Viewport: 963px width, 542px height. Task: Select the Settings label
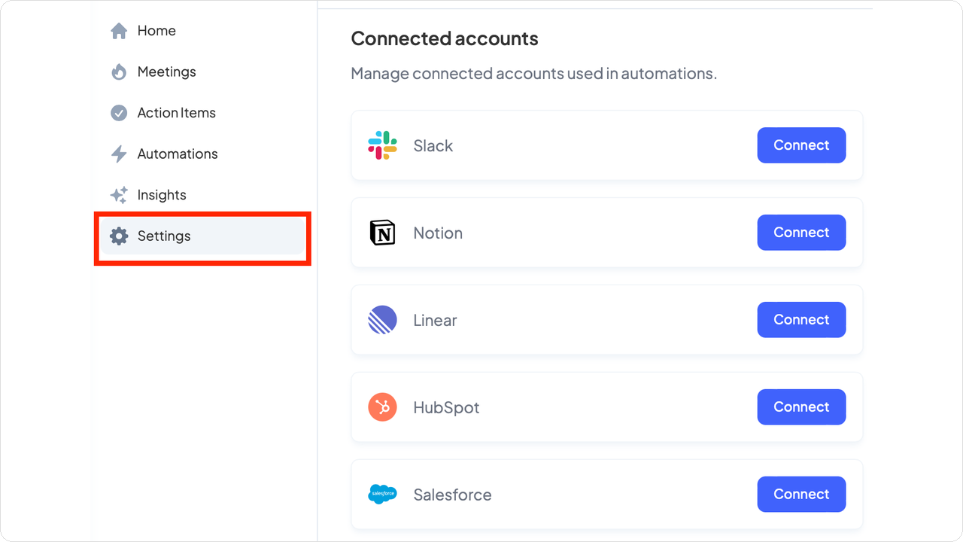pyautogui.click(x=164, y=236)
